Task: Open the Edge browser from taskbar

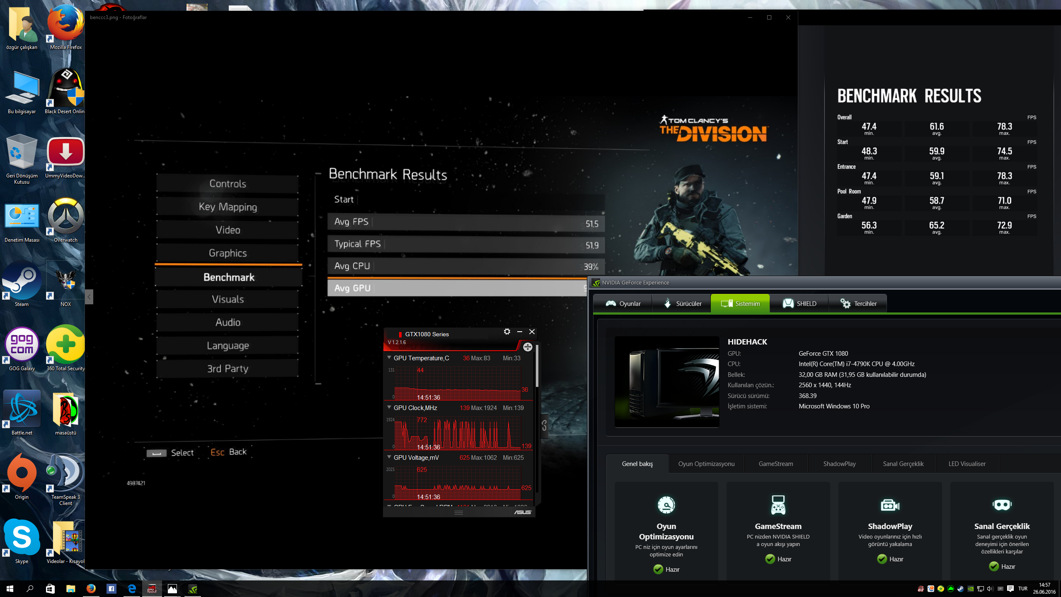Action: click(132, 589)
